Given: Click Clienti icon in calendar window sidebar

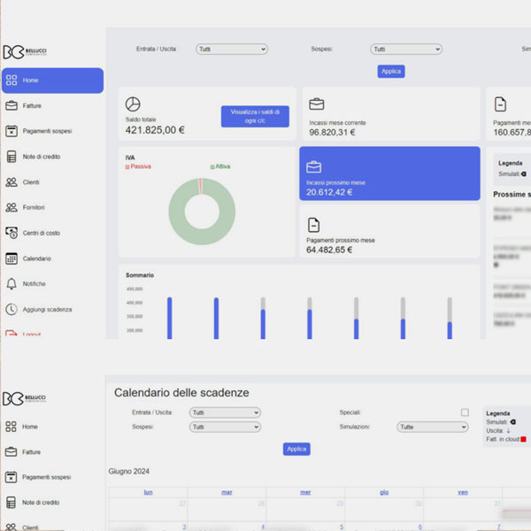Looking at the screenshot, I should pos(11,527).
